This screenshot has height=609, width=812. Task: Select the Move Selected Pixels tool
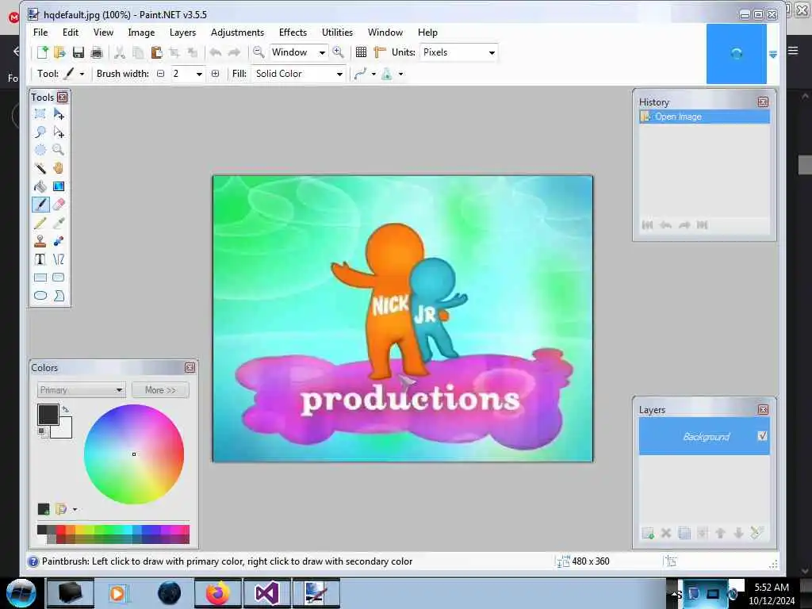tap(59, 114)
